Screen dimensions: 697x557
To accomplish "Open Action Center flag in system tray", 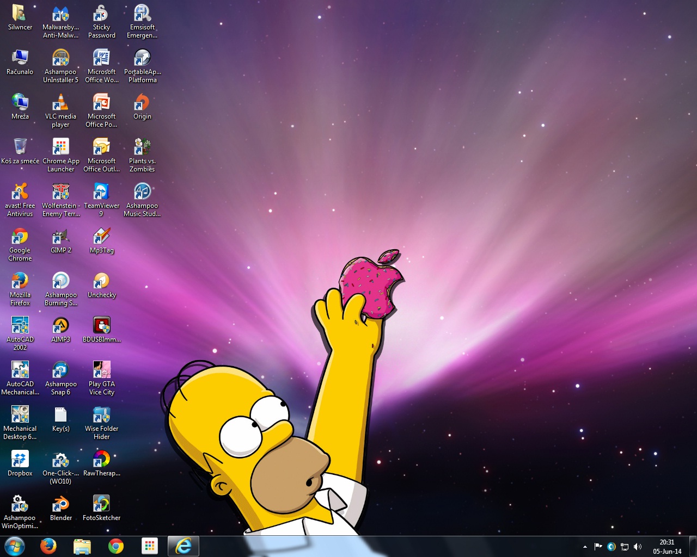I will tap(598, 547).
